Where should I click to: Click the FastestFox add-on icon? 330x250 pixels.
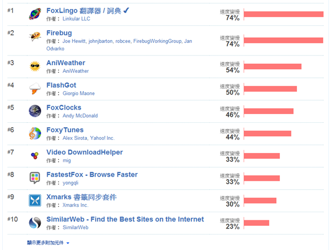35,178
